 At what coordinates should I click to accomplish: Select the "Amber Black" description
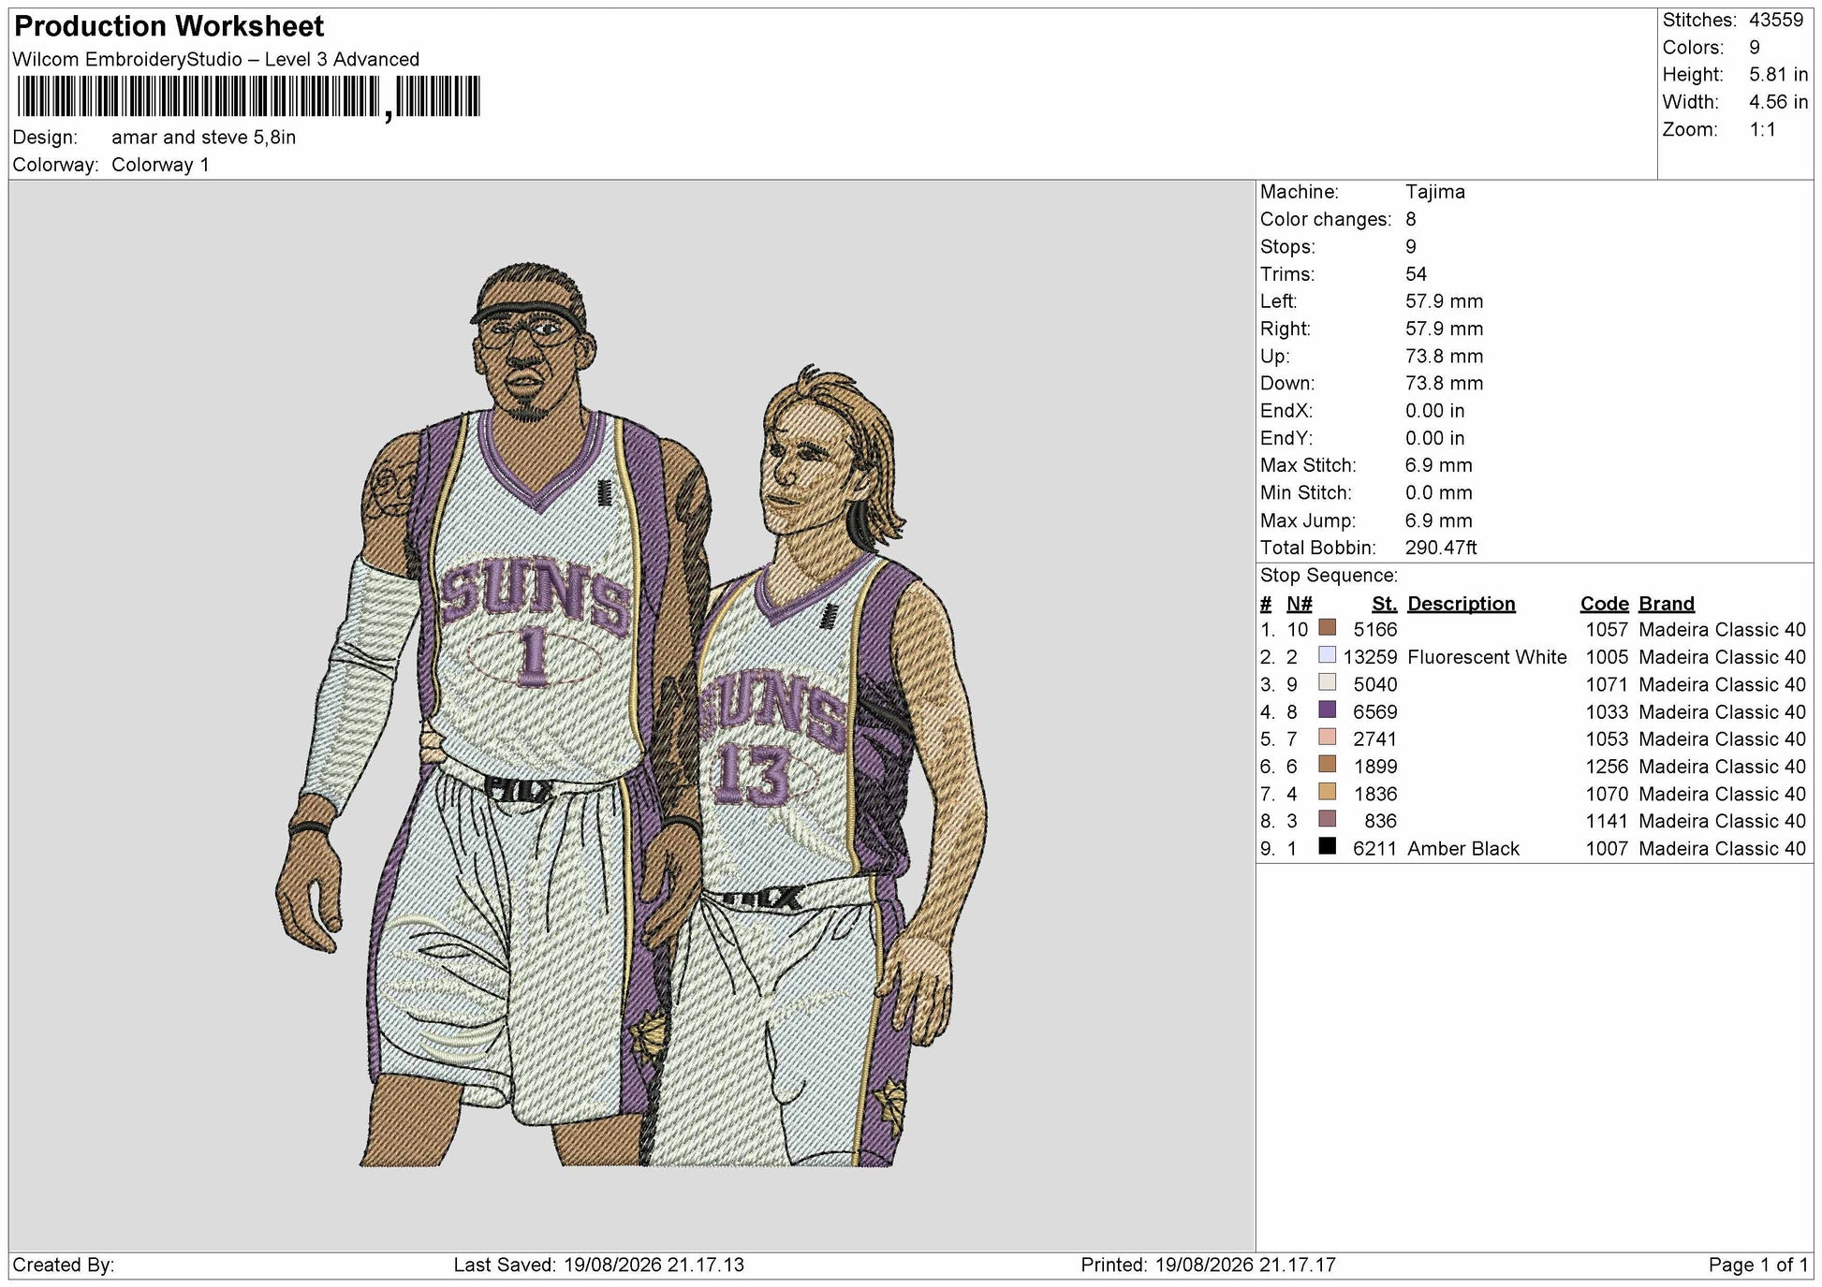pos(1463,849)
